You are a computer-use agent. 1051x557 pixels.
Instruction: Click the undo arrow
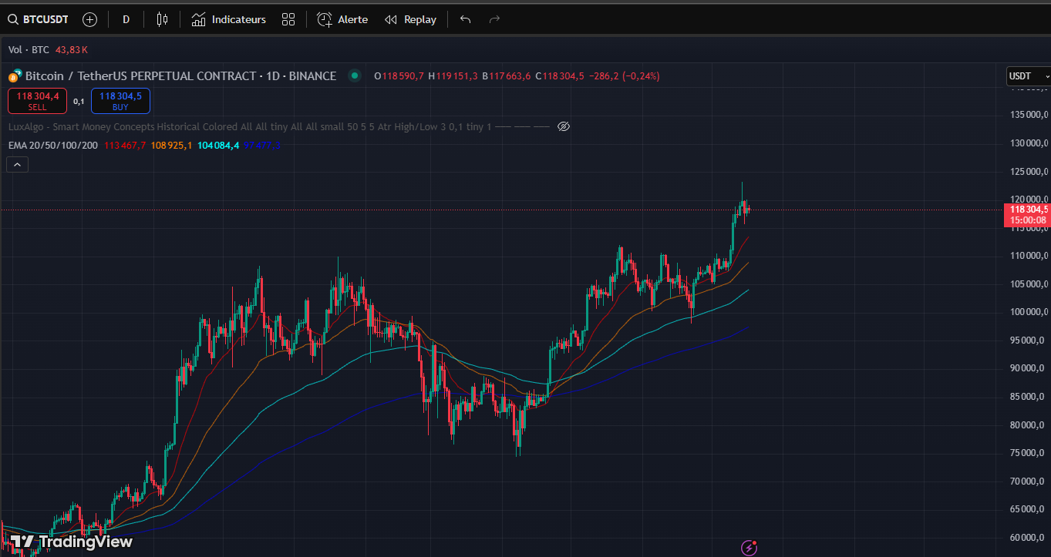465,19
